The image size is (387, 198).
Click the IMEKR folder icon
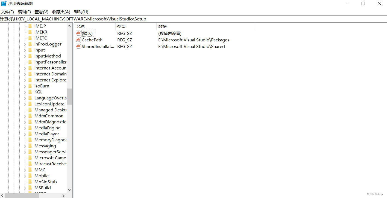(31, 32)
